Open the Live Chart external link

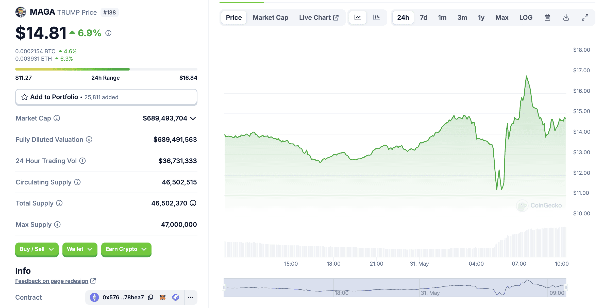(319, 16)
